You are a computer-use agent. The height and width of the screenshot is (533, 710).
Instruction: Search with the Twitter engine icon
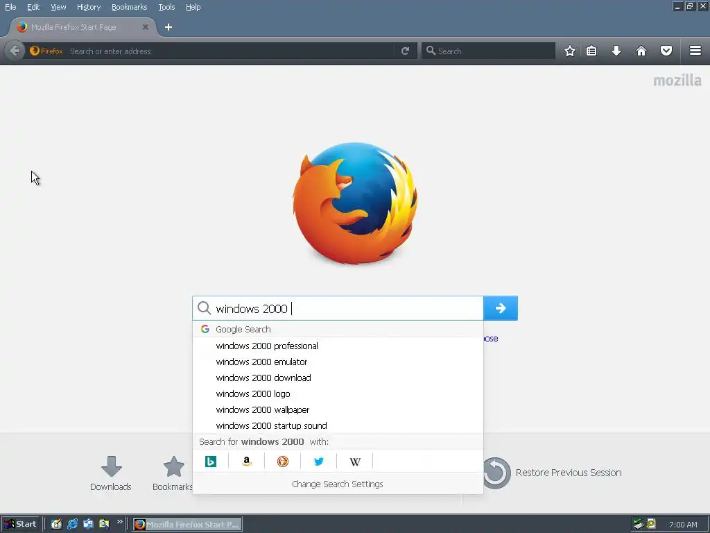coord(319,462)
